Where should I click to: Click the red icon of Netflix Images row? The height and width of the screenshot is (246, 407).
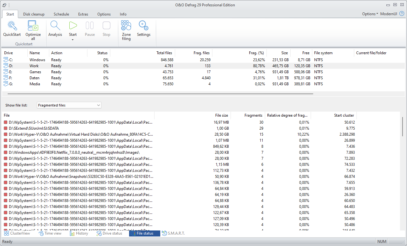6,152
